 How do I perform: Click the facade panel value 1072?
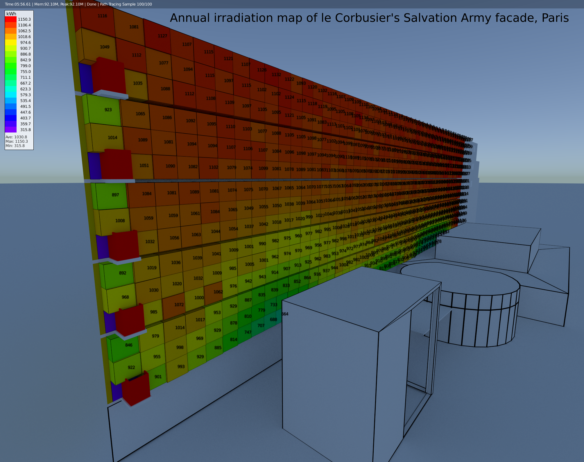pos(179,305)
